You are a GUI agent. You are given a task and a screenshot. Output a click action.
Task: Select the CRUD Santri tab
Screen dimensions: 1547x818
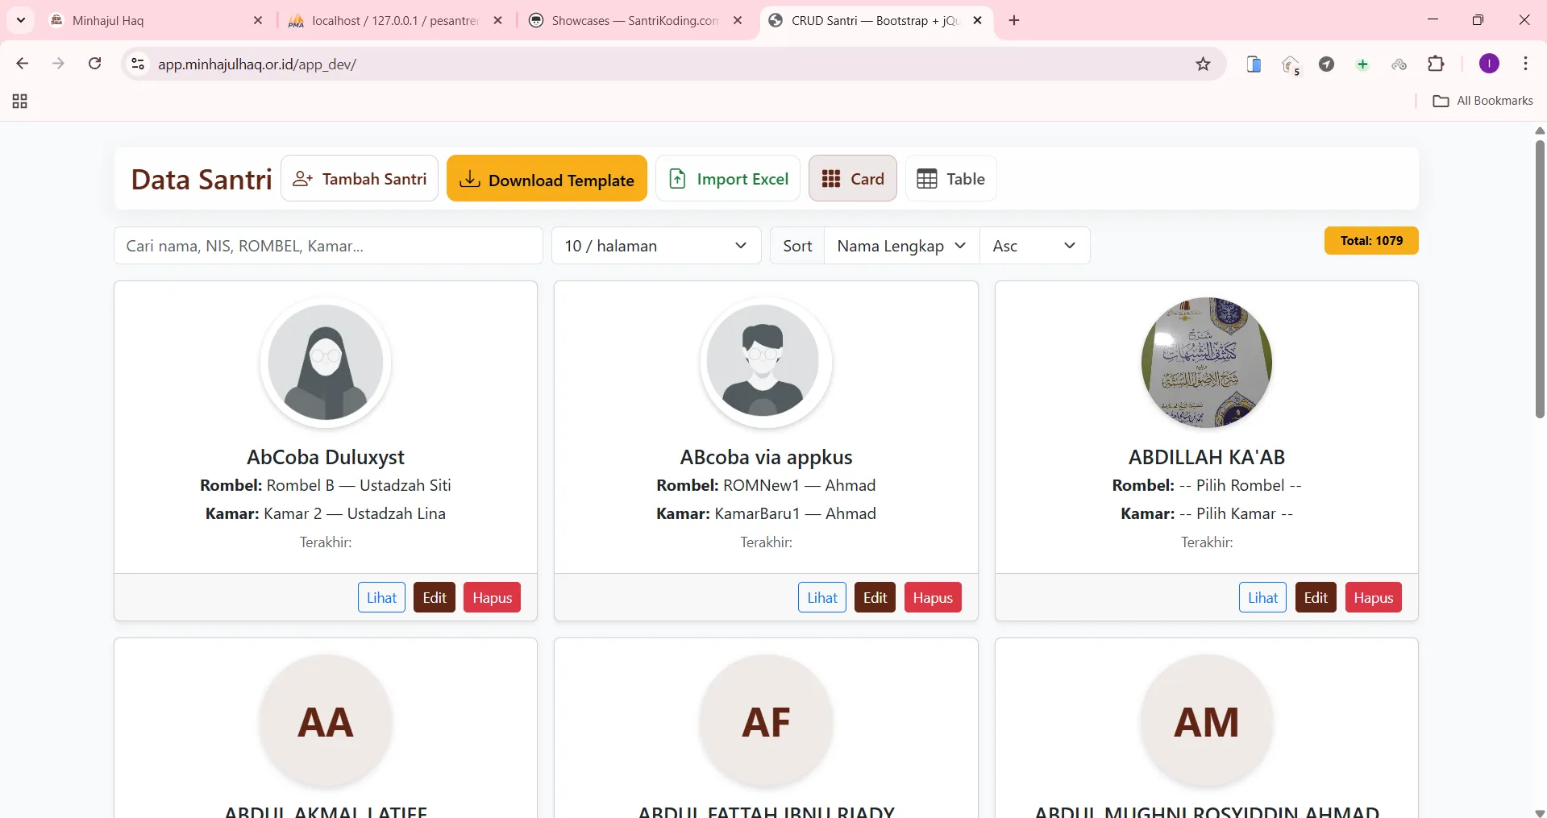[876, 20]
